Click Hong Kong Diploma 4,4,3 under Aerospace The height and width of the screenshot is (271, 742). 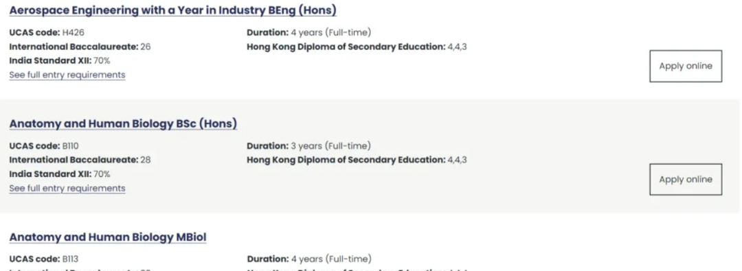(x=357, y=47)
